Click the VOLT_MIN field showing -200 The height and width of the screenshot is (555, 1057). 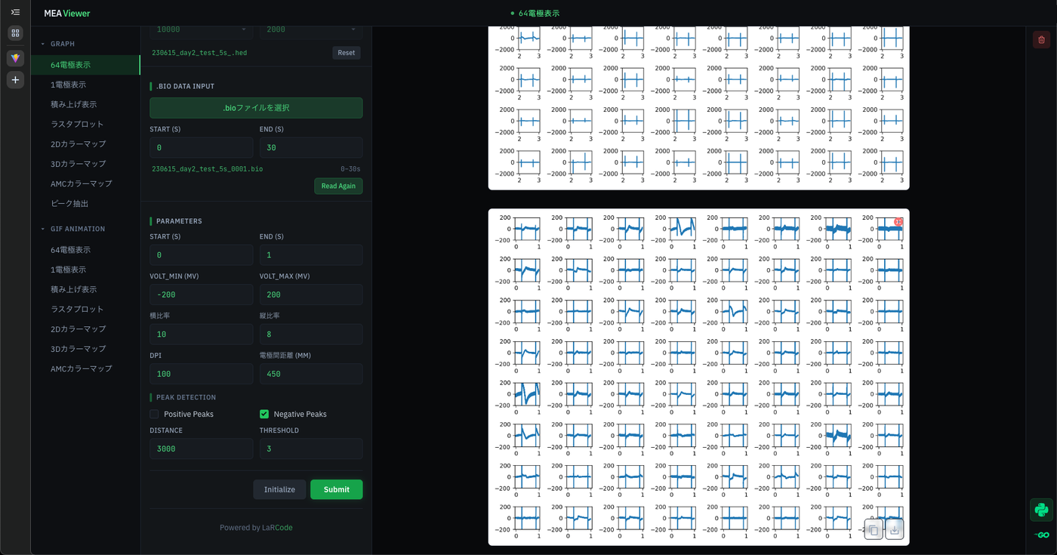[201, 294]
